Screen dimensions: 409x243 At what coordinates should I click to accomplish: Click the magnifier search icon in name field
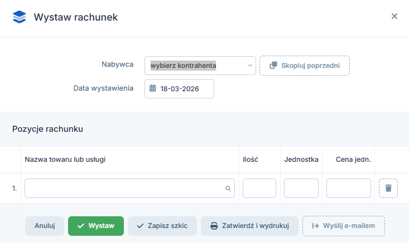point(228,189)
